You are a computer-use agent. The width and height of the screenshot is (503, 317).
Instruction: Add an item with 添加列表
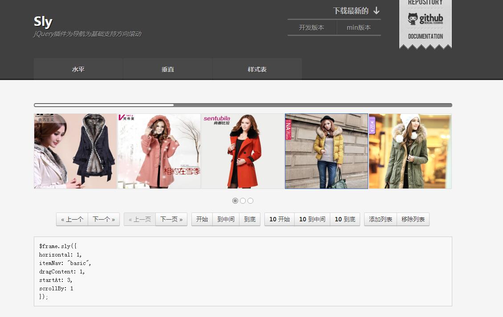(x=381, y=219)
